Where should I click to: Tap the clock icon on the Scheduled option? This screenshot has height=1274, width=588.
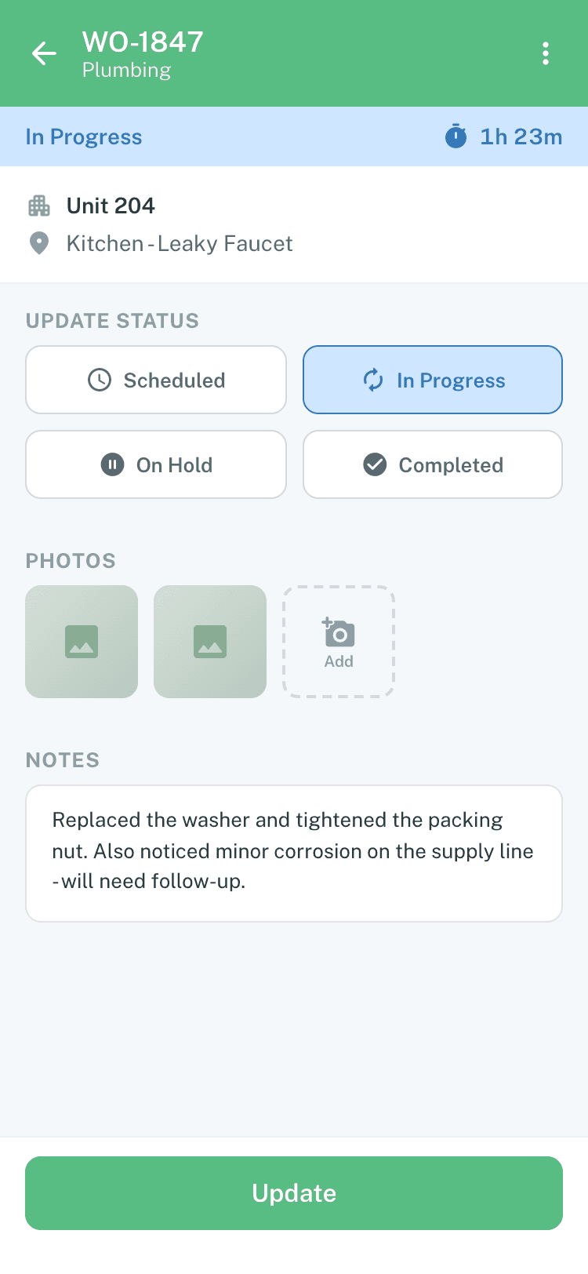(100, 380)
